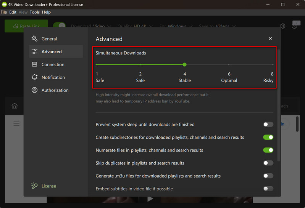Image resolution: width=305 pixels, height=208 pixels.
Task: Click the main window's vertical scrollbar
Action: (x=297, y=124)
